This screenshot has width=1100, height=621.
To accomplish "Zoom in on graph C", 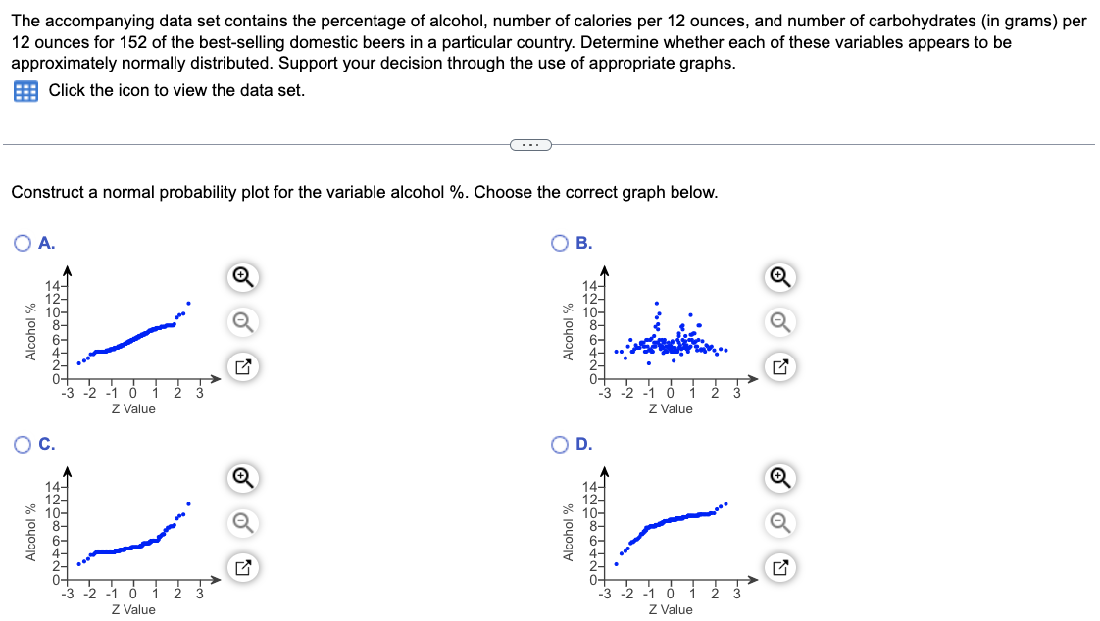I will (x=241, y=478).
